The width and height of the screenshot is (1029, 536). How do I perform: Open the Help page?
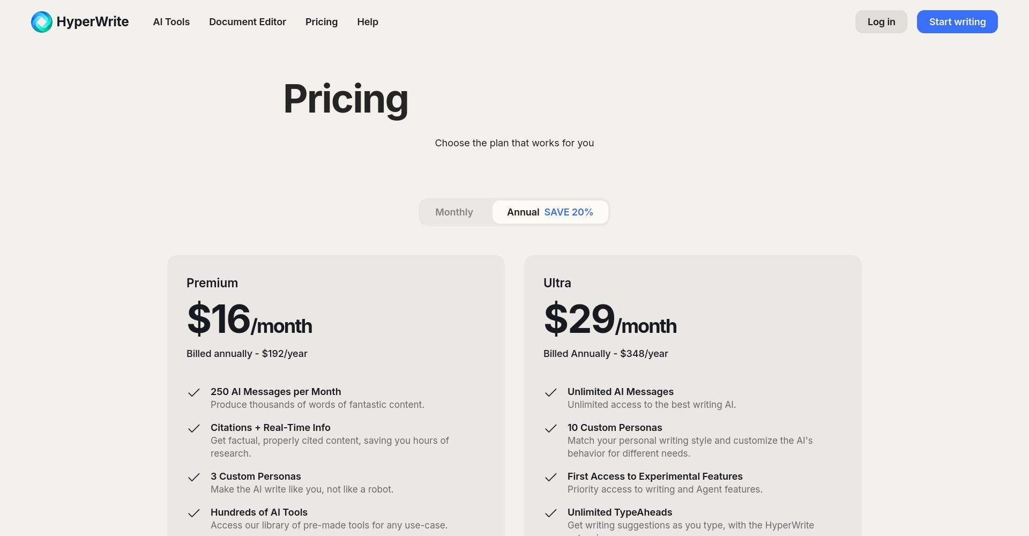pos(368,22)
